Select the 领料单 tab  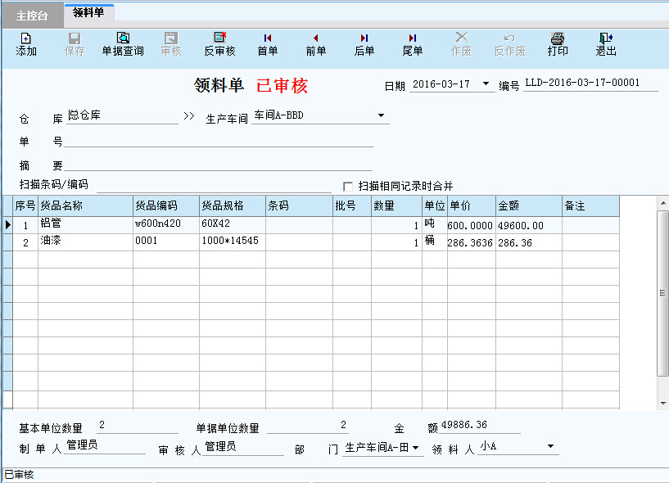(x=88, y=12)
